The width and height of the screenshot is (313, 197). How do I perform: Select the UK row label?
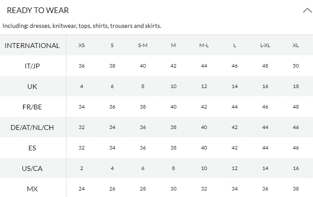(x=32, y=86)
